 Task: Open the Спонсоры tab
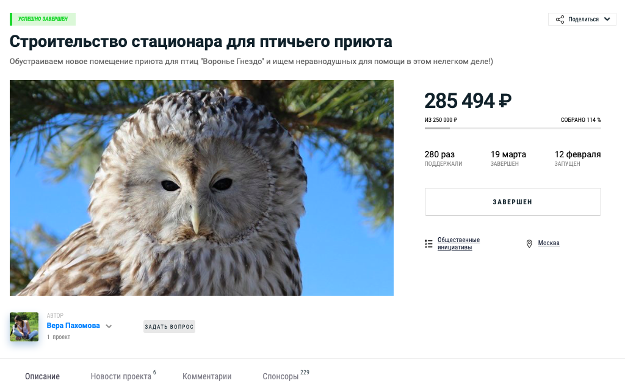(x=281, y=376)
